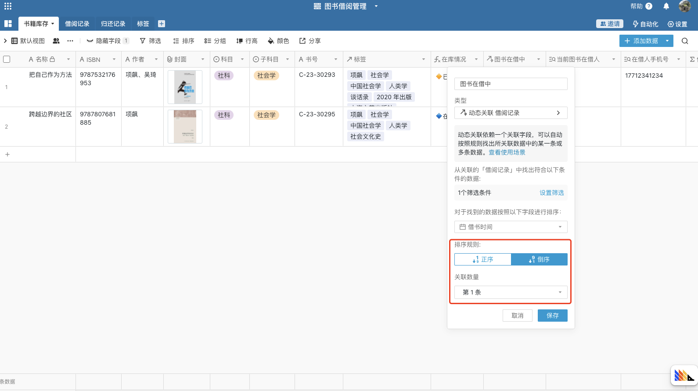Open the 封面 column dropdown arrow
The height and width of the screenshot is (391, 698).
[x=203, y=59]
